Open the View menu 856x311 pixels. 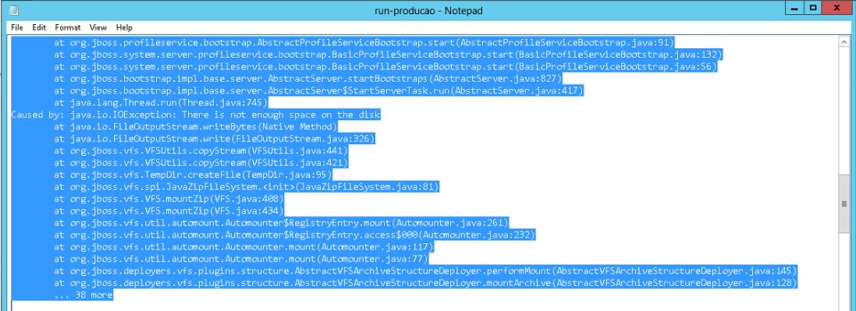click(98, 27)
